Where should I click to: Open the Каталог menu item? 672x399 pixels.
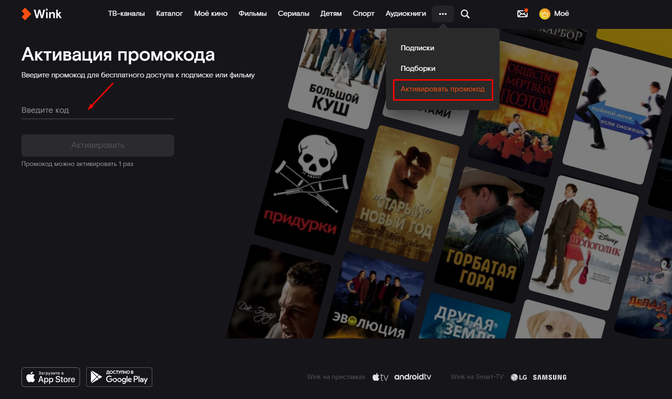[170, 14]
